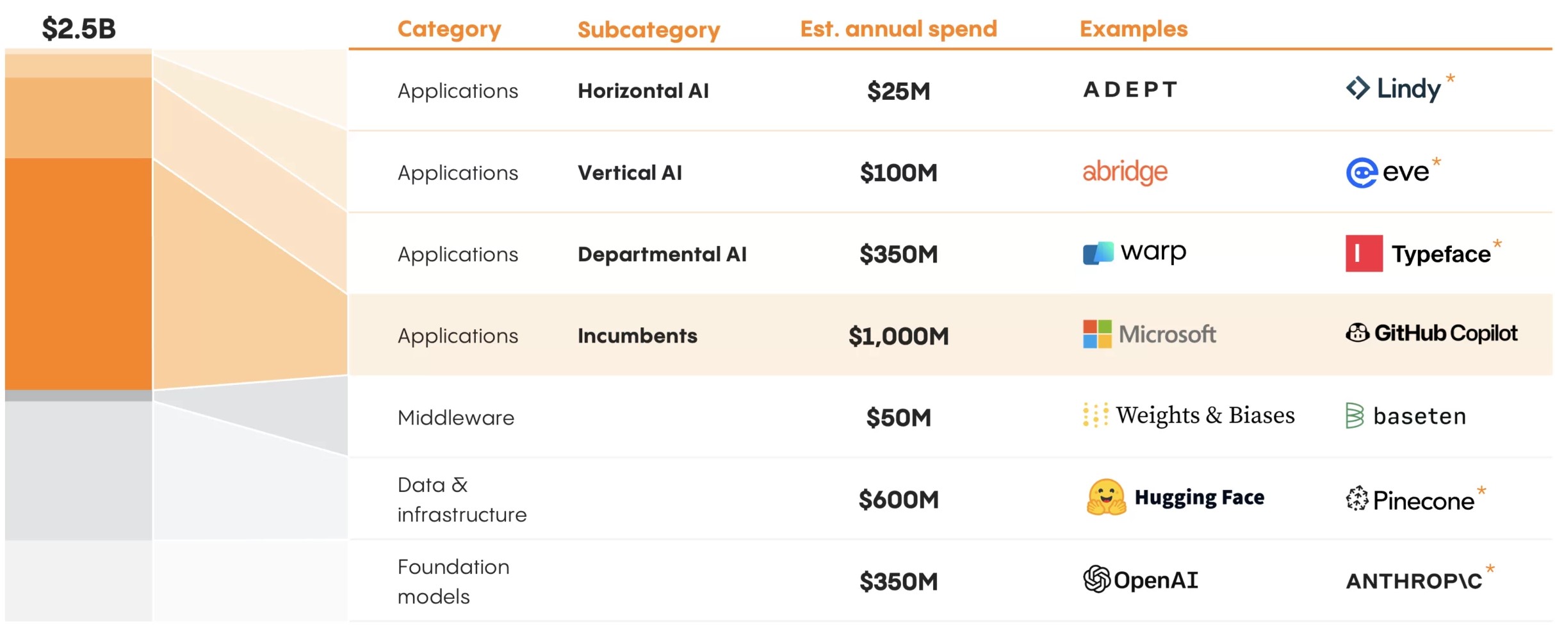The width and height of the screenshot is (1555, 627).
Task: Click the Pinecone logo icon
Action: [1357, 499]
